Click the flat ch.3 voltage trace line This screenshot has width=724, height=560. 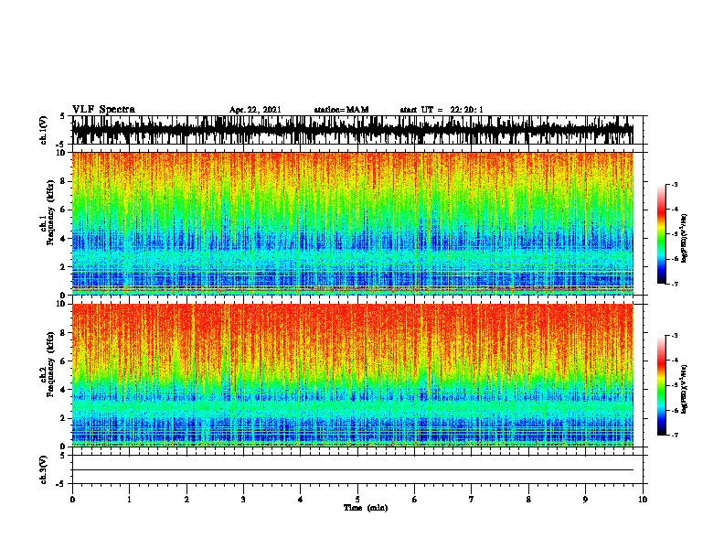pos(352,470)
